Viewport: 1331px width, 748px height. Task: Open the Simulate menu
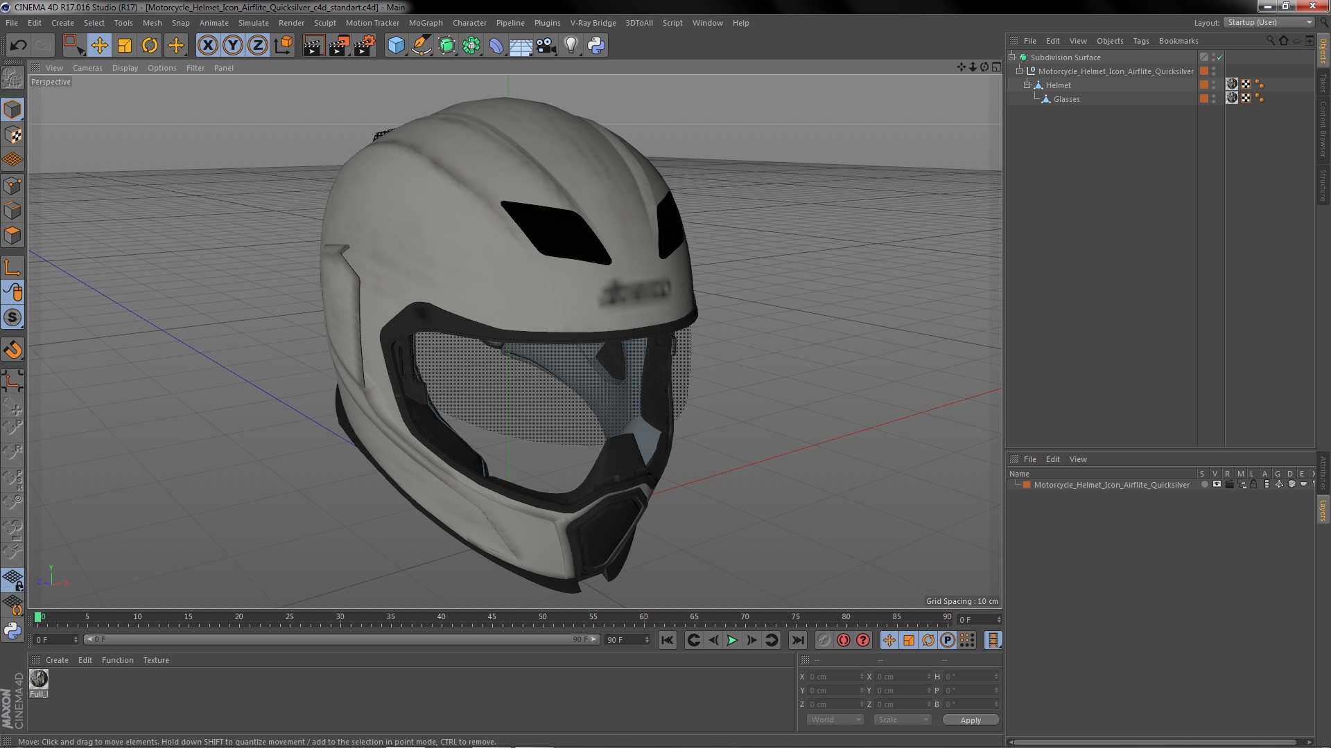pos(253,23)
